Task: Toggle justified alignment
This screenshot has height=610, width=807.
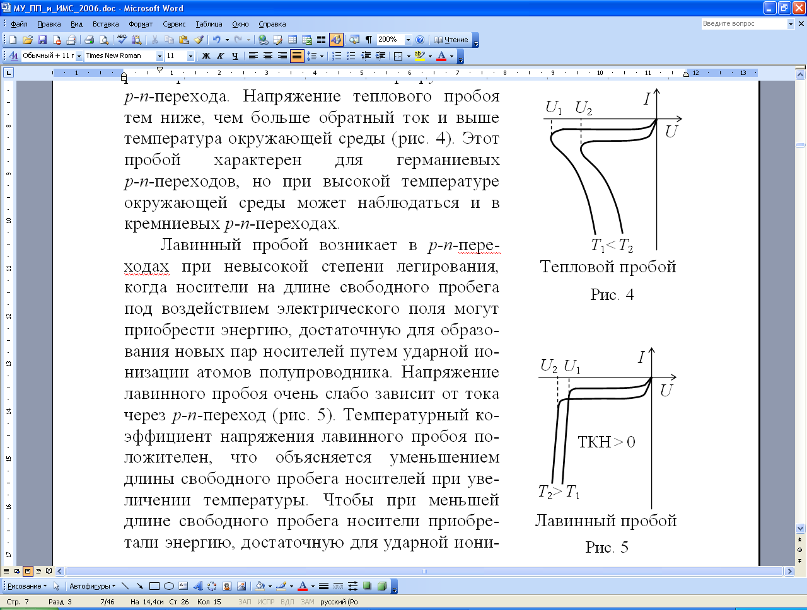Action: 296,56
